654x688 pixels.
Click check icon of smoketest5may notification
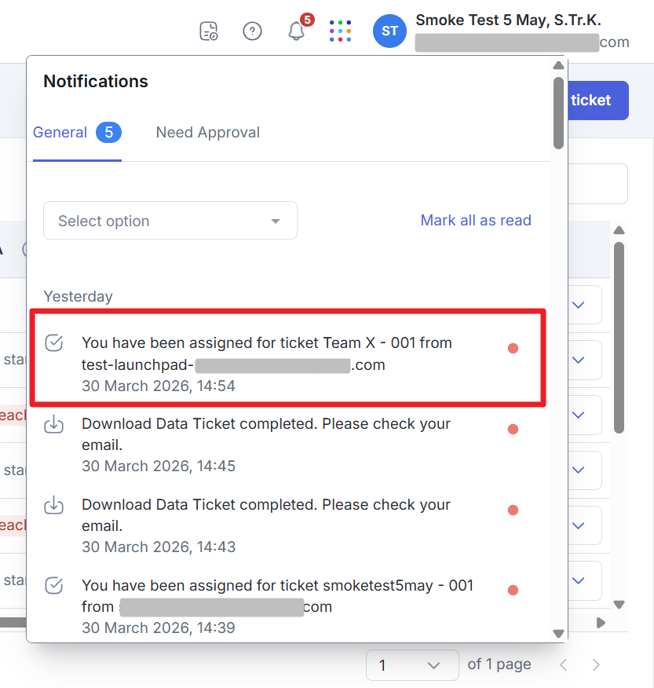53,586
